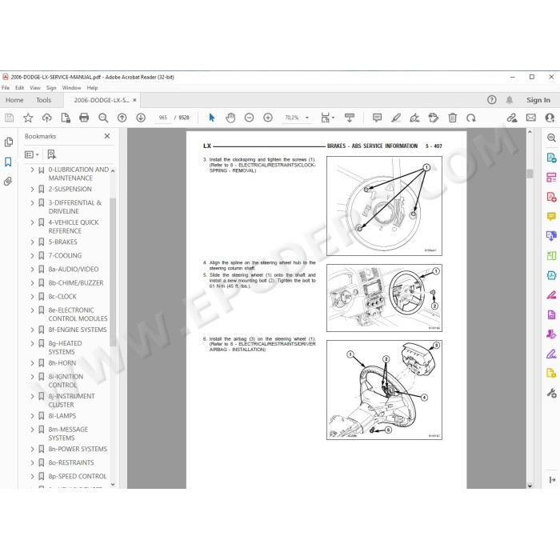560x560 pixels.
Task: Click the Sign In button
Action: [x=538, y=100]
